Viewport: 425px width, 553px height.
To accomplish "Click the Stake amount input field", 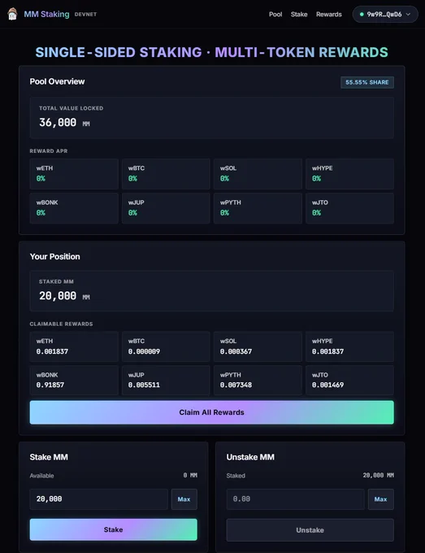I will (98, 499).
